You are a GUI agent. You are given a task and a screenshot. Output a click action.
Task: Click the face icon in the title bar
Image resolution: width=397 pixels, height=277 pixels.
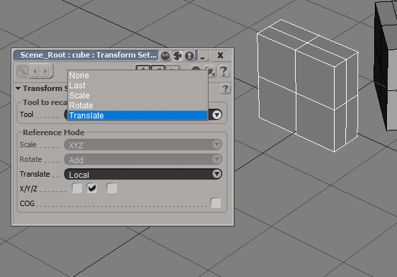166,56
